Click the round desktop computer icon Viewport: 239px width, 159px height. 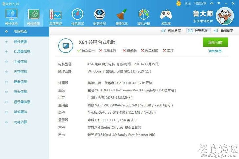66,46
